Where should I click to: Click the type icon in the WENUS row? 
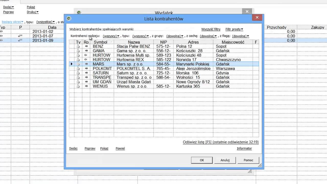pos(78,86)
